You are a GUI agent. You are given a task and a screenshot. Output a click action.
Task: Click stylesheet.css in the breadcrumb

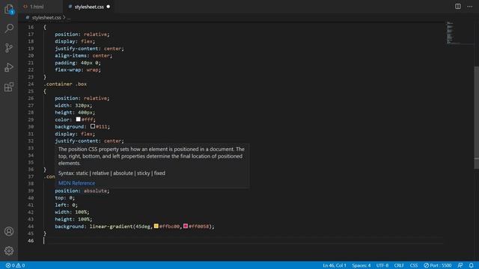click(x=46, y=18)
